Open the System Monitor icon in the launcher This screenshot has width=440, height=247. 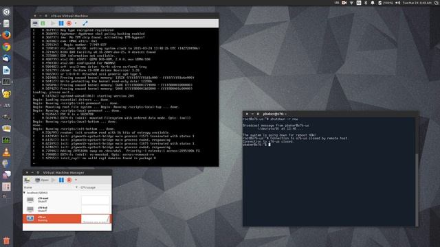(6, 140)
